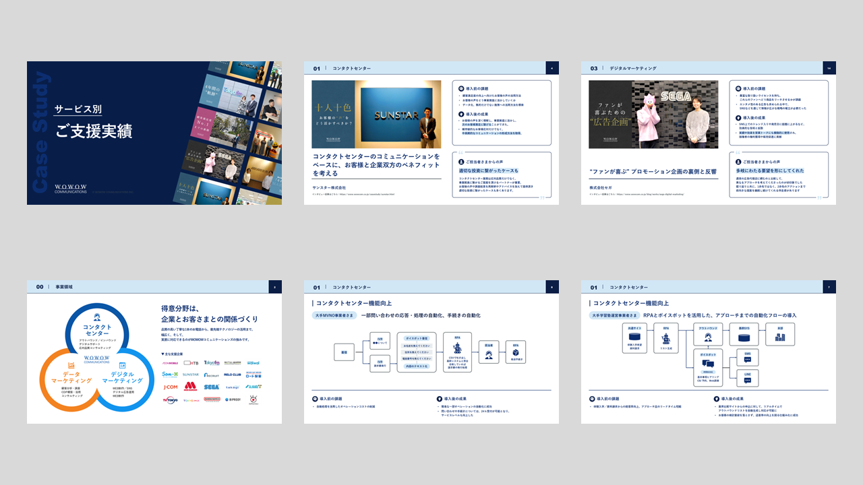Click the package icon in final RPA box

[516, 352]
